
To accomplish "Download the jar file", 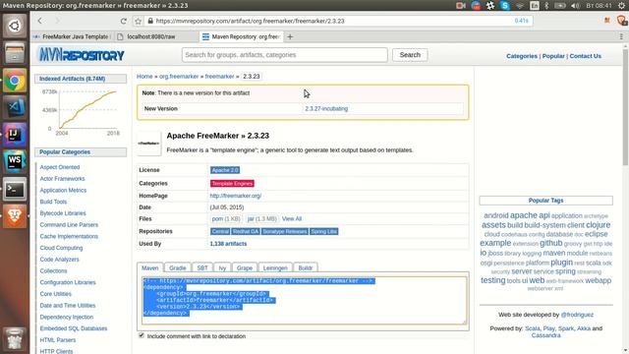I will click(x=262, y=218).
